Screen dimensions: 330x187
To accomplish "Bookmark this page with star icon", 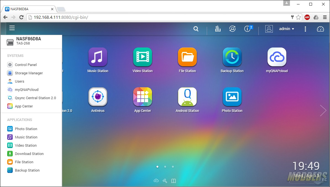I will (298, 17).
